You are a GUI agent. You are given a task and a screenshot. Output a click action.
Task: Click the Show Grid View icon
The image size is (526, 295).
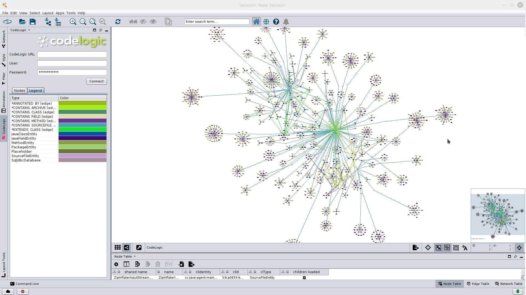point(118,247)
